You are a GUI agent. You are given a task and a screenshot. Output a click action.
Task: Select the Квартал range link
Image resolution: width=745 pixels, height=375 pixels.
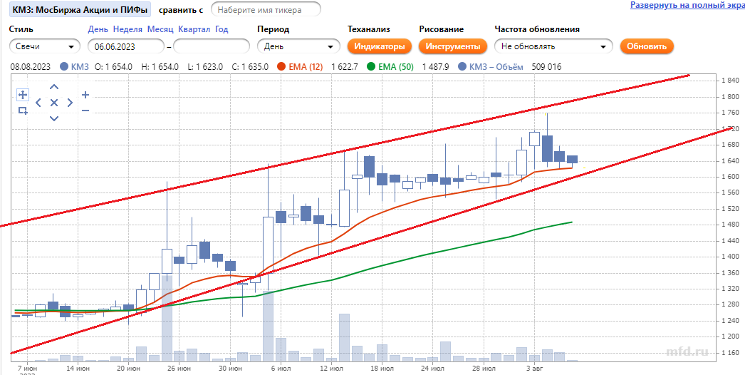point(194,29)
